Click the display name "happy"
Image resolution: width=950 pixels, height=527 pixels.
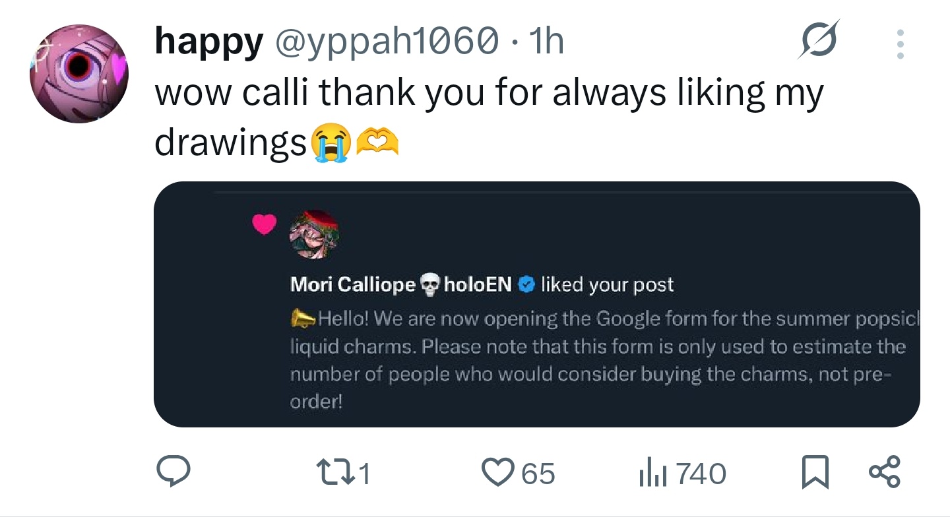point(208,42)
